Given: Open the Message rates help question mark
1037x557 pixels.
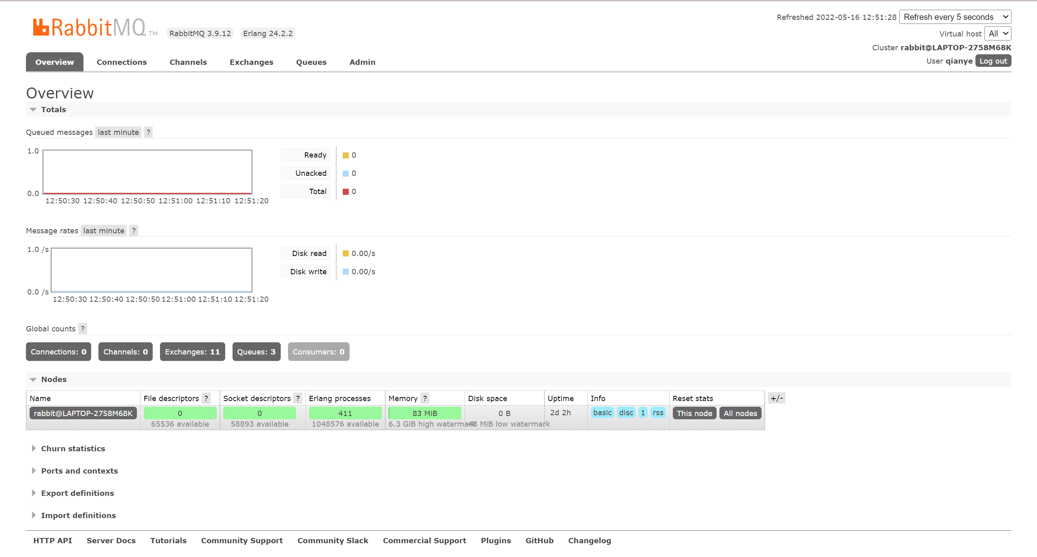Looking at the screenshot, I should click(134, 230).
